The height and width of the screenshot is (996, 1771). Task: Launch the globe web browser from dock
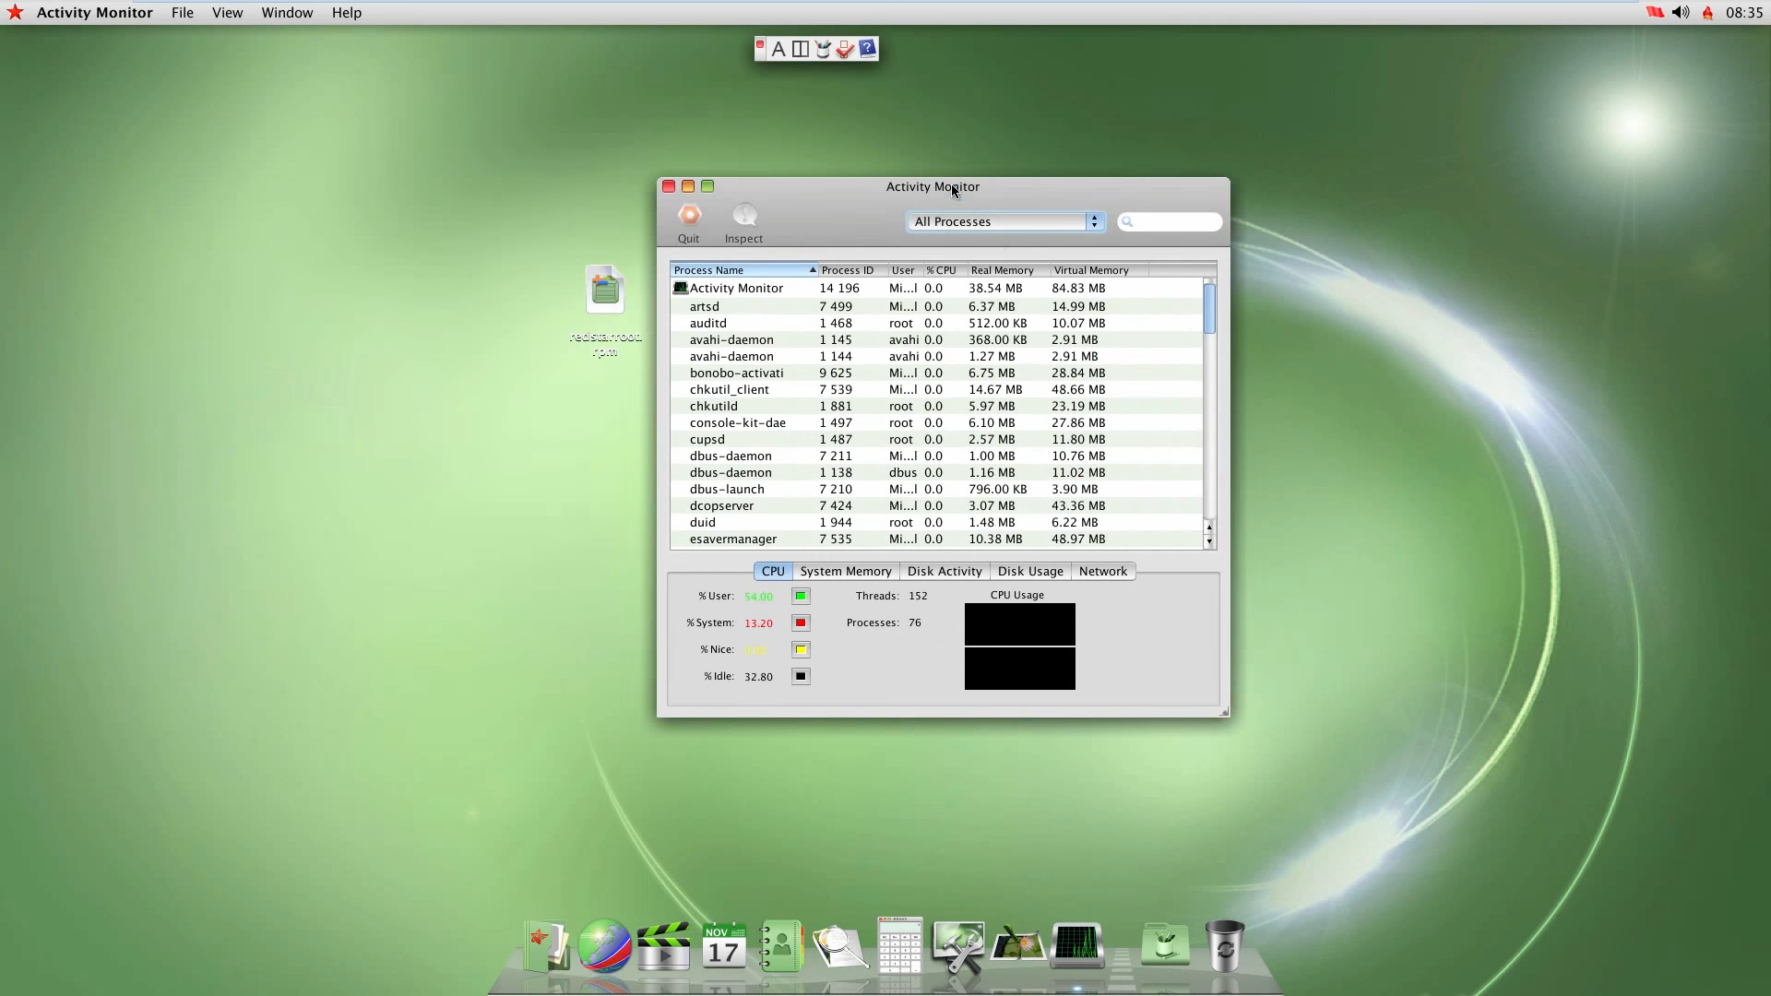coord(604,946)
